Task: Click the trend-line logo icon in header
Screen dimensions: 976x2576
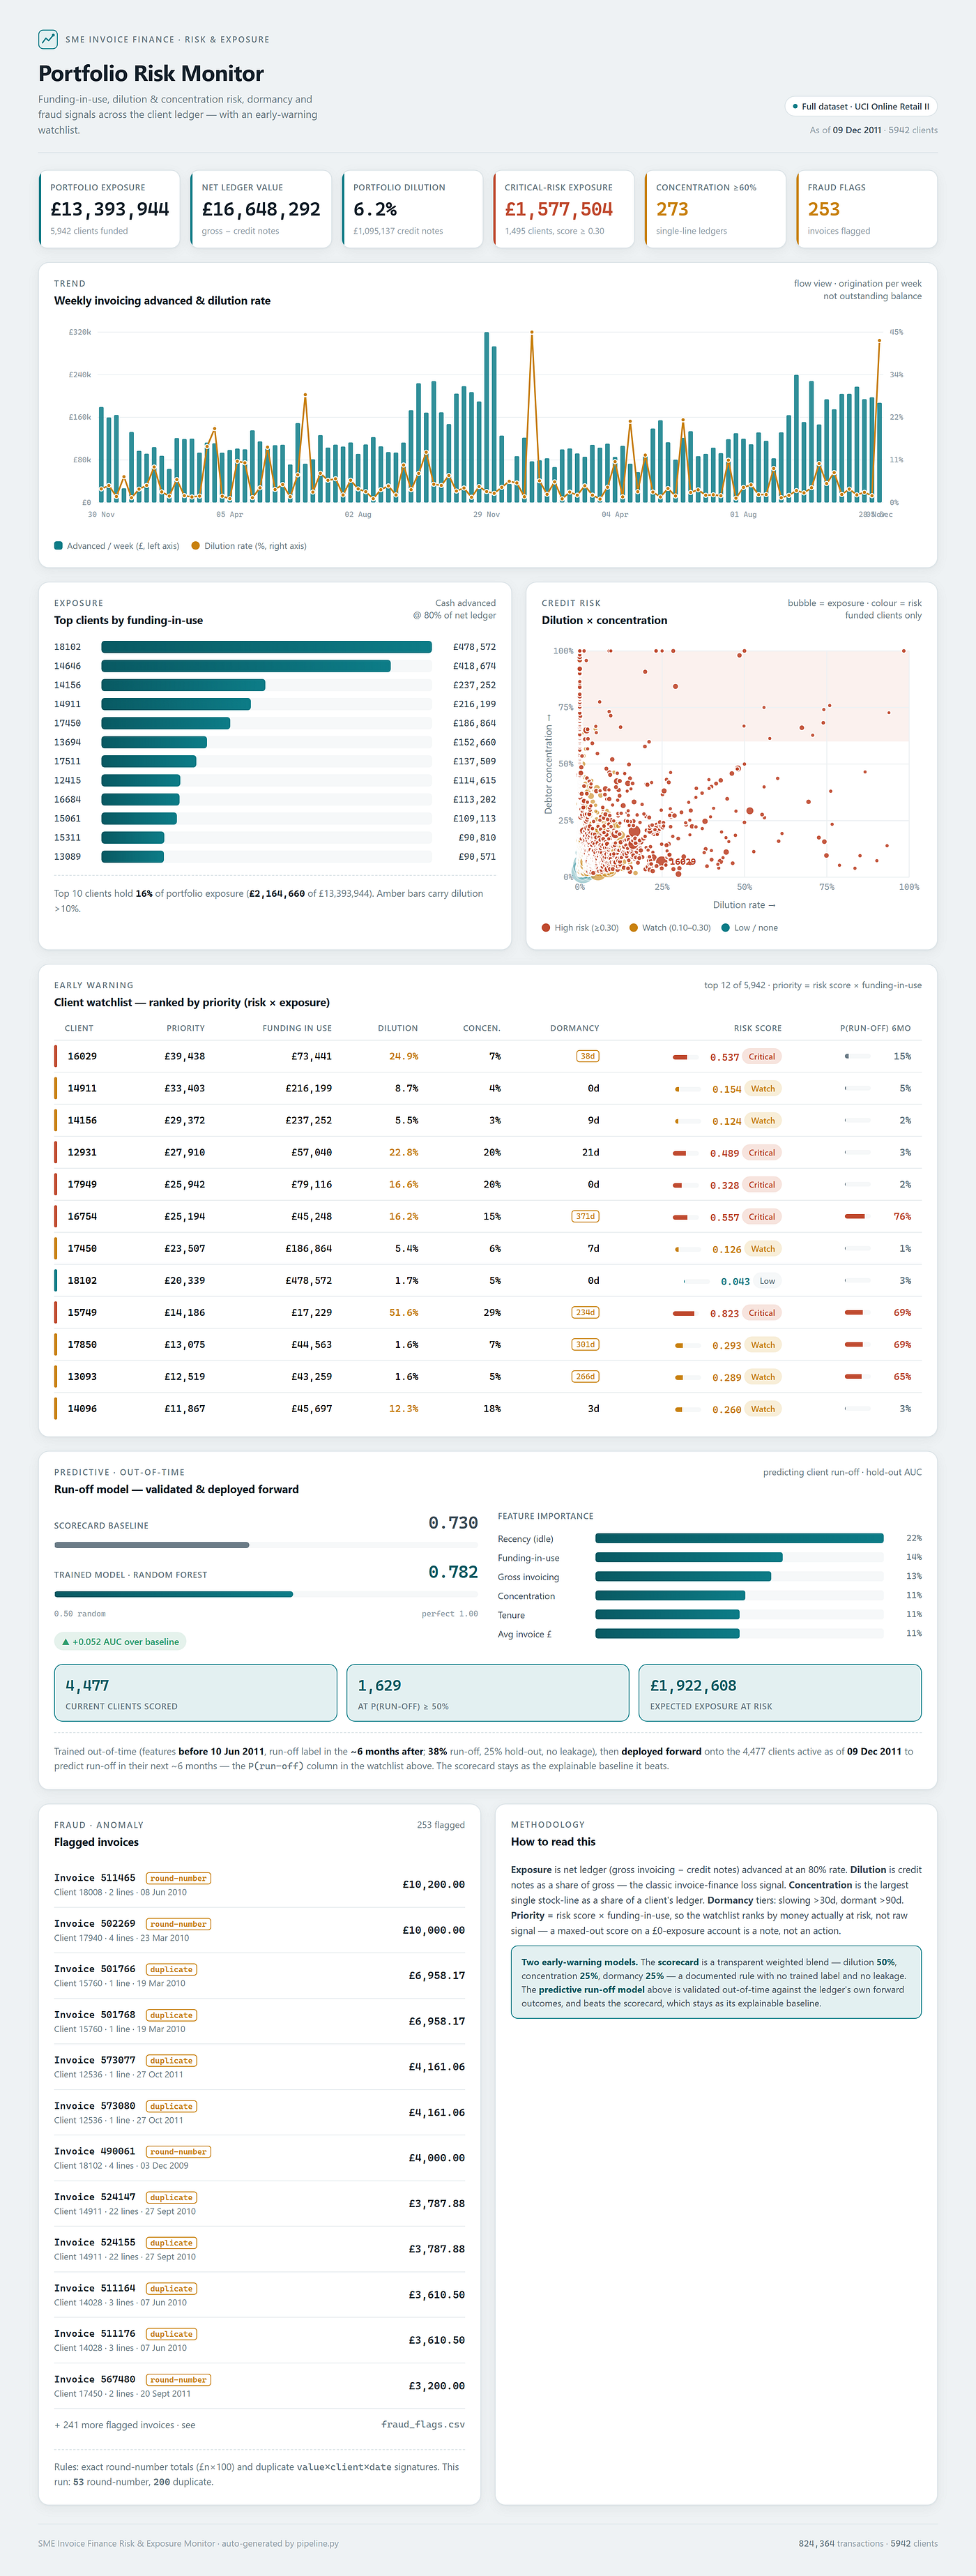Action: [48, 39]
